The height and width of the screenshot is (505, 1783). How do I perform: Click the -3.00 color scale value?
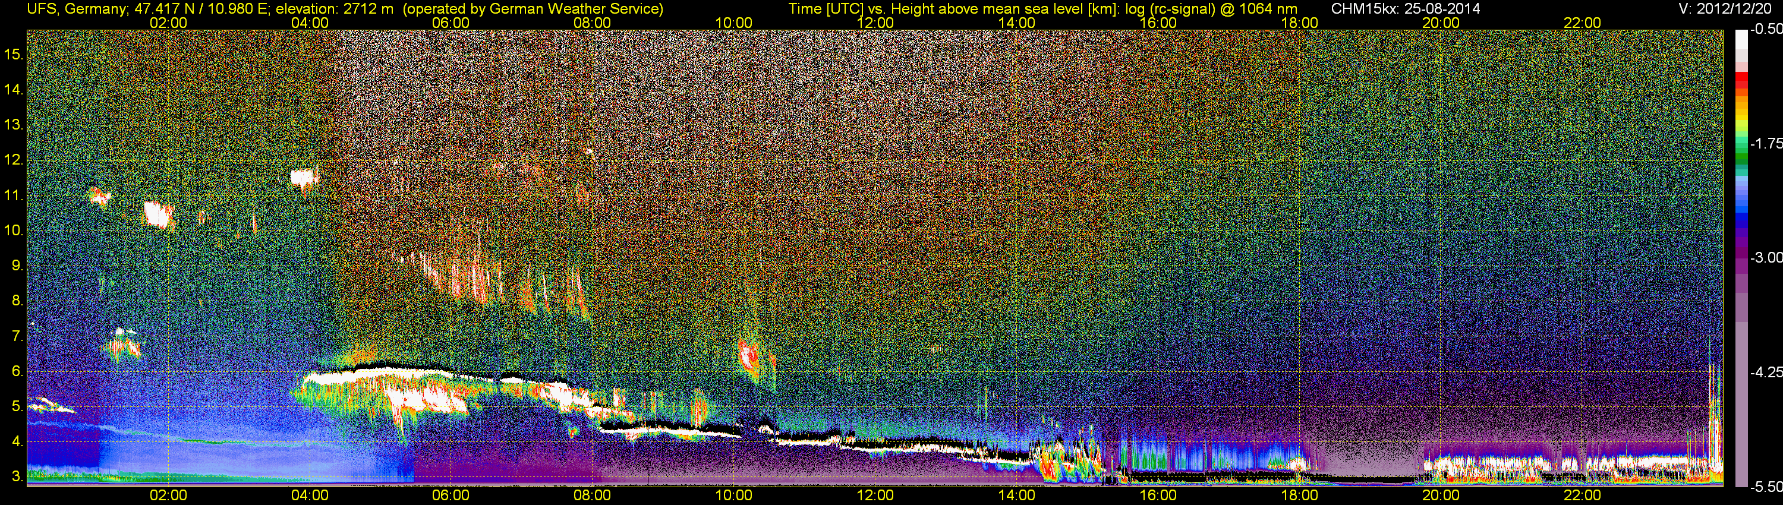[x=1766, y=257]
